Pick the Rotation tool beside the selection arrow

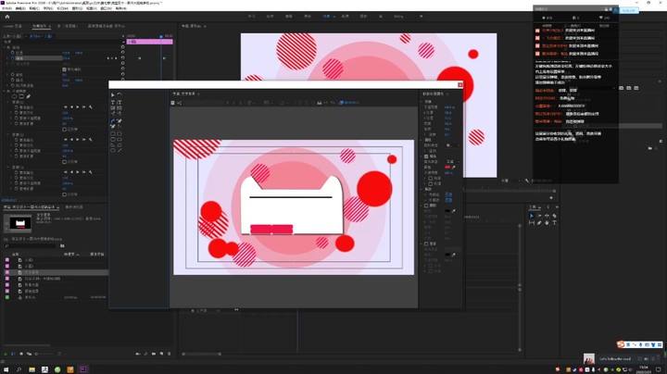click(x=120, y=94)
